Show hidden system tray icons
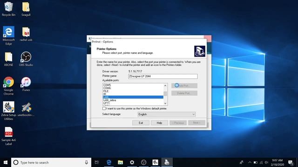298x167 pixels. click(x=250, y=162)
